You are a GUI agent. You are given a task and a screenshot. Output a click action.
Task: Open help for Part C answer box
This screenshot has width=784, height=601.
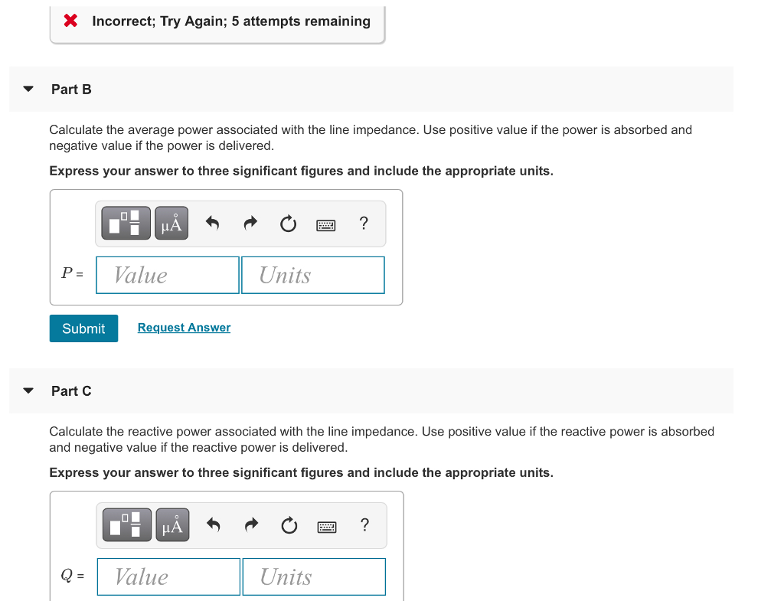pyautogui.click(x=365, y=525)
